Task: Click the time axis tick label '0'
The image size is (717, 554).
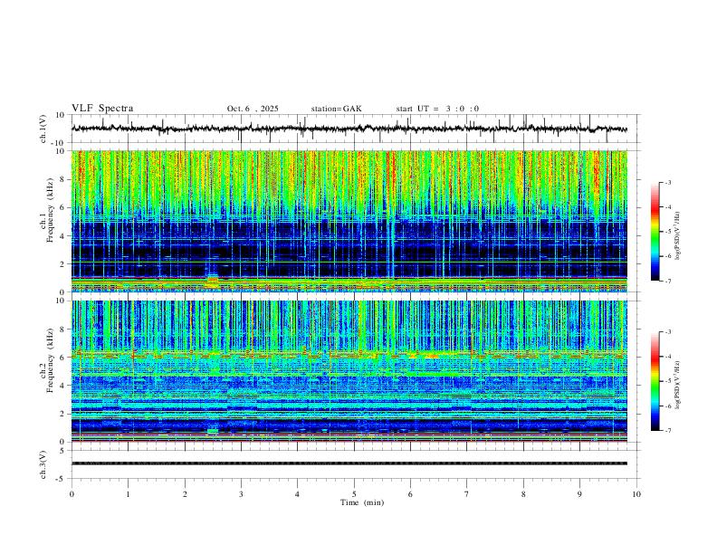Action: pyautogui.click(x=72, y=494)
